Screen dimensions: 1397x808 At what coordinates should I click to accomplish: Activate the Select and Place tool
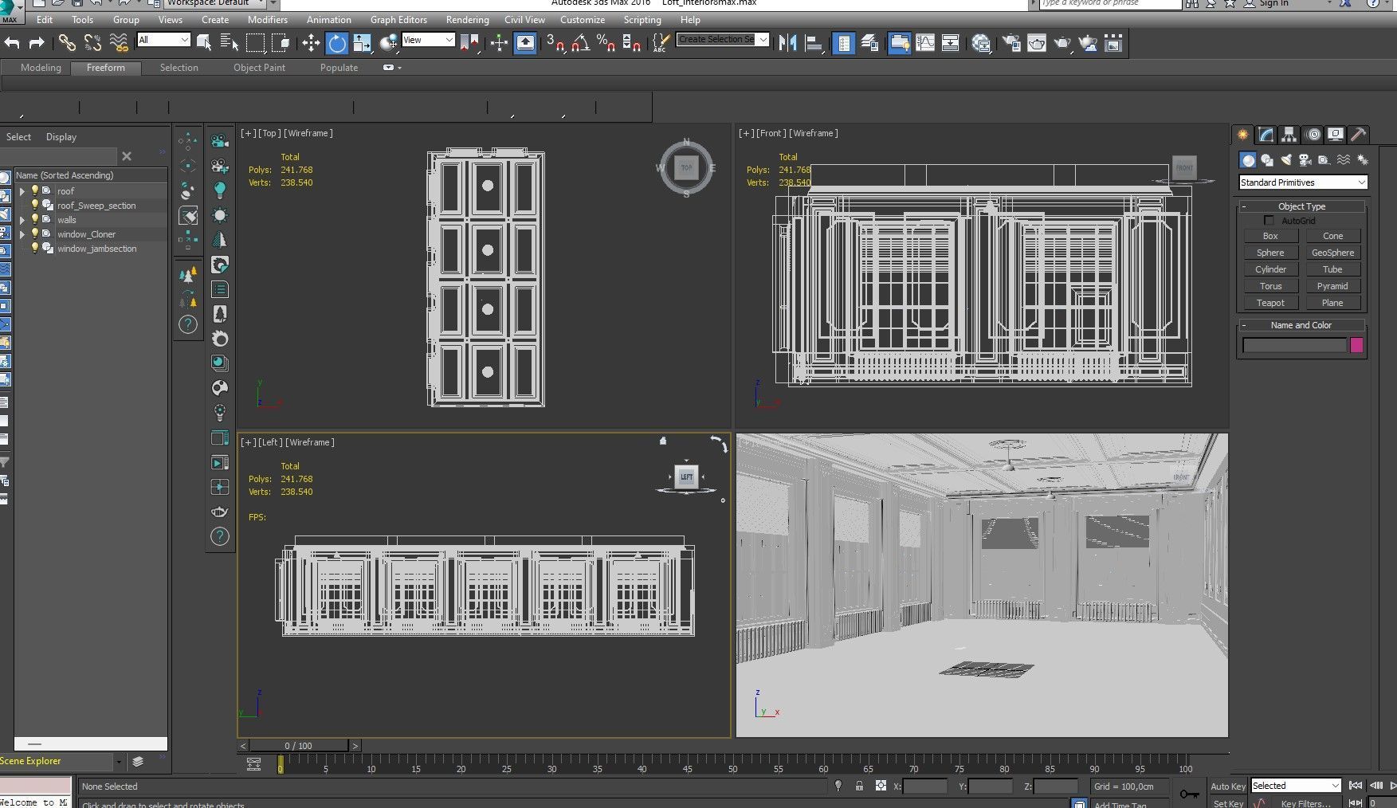coord(389,43)
